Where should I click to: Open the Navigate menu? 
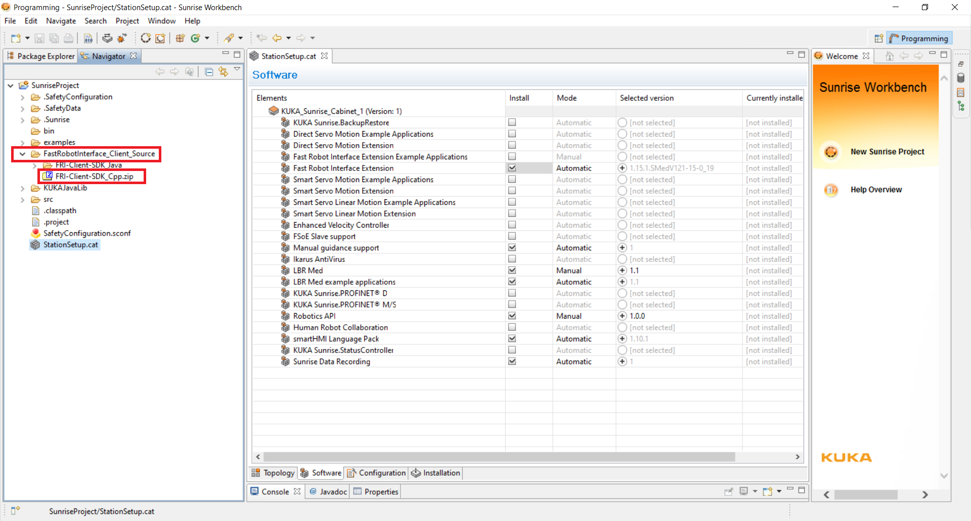(61, 21)
